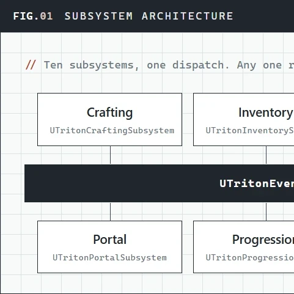
Task: Select the Crafting node title
Action: pyautogui.click(x=110, y=112)
